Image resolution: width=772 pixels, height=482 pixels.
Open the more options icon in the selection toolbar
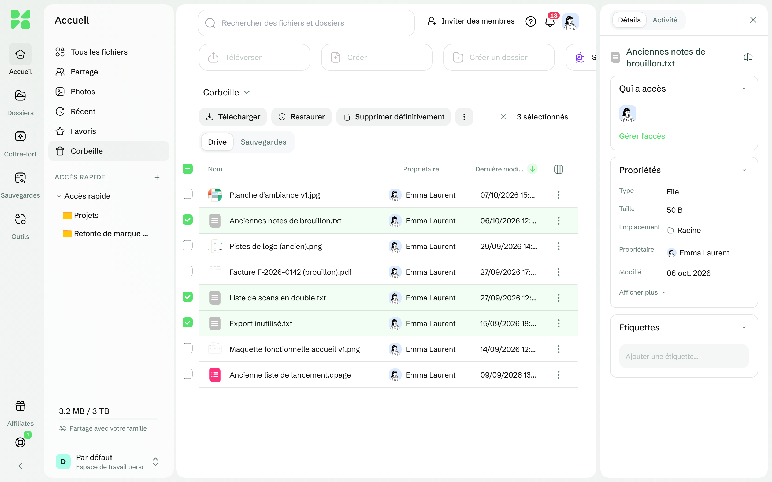coord(464,117)
